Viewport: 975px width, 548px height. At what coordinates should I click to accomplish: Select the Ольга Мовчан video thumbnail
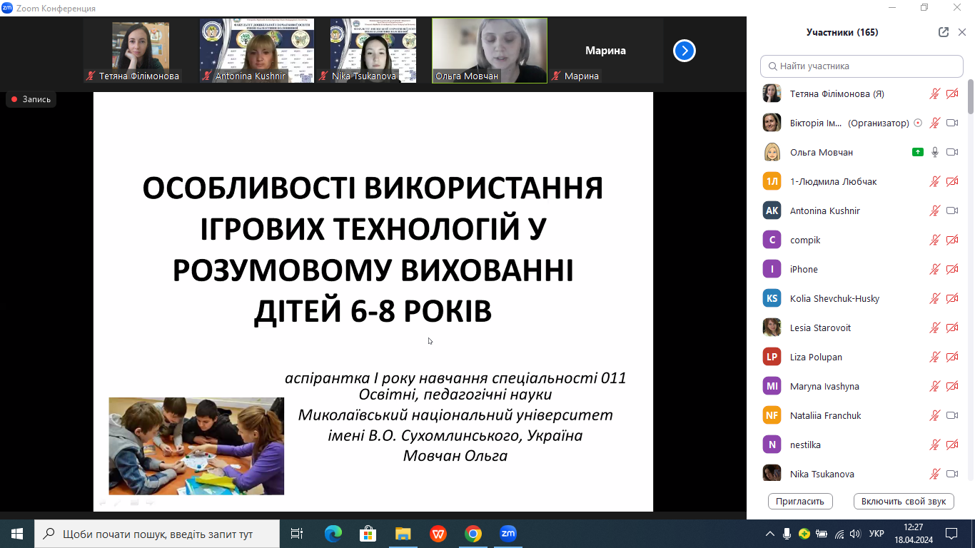coord(489,50)
